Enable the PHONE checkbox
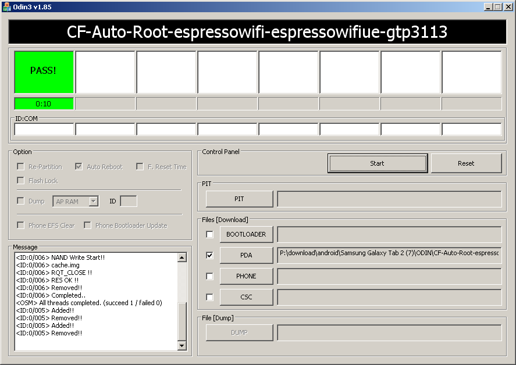 tap(209, 276)
